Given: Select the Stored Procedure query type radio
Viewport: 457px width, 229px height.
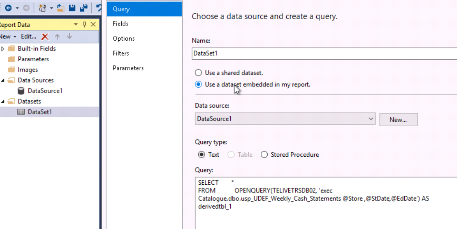Looking at the screenshot, I should pos(264,155).
